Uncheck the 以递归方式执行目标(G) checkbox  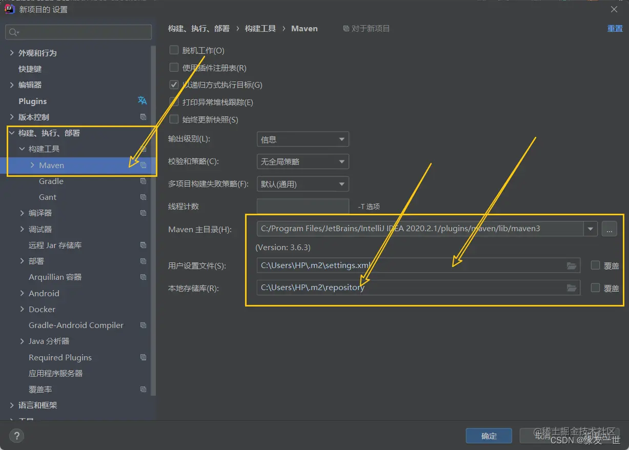174,85
